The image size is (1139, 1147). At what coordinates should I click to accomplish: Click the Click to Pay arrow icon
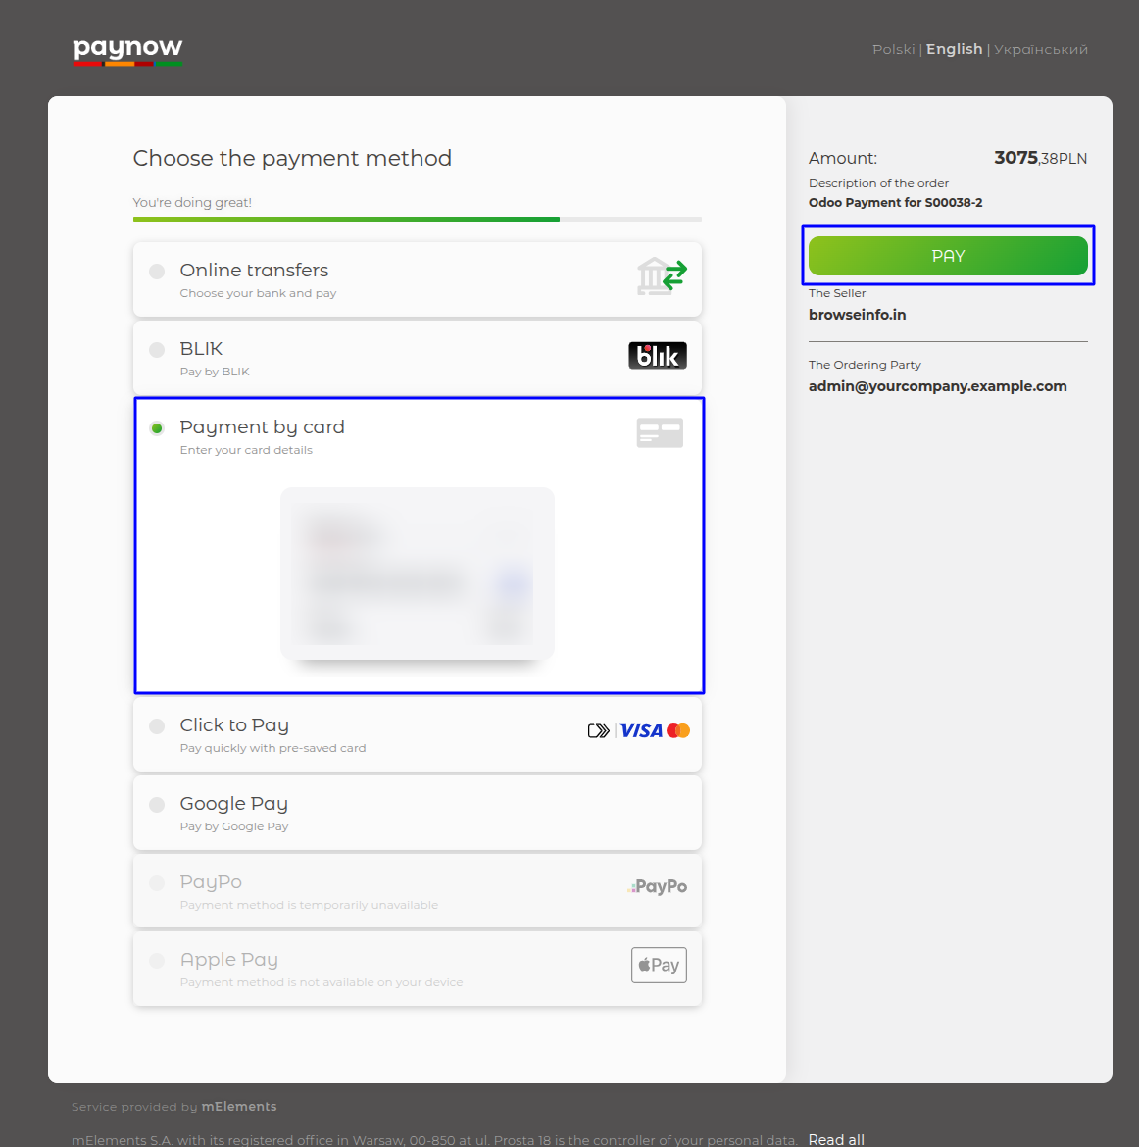[x=598, y=731]
